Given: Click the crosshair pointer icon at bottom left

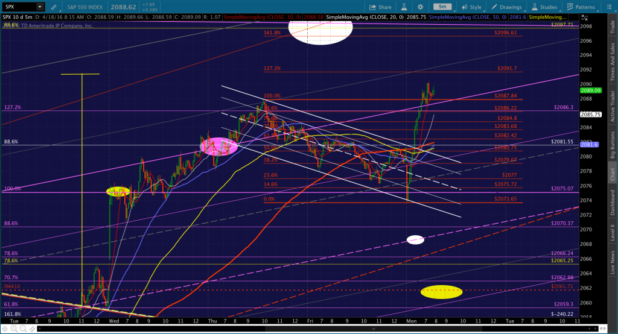Looking at the screenshot, I should 5,329.
